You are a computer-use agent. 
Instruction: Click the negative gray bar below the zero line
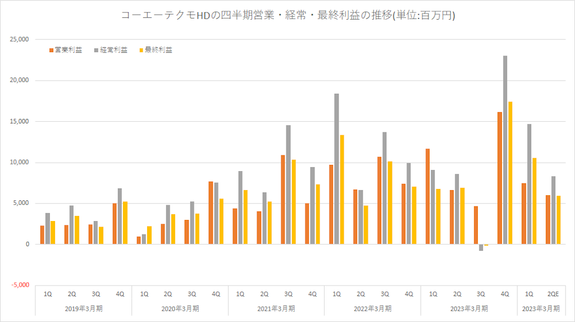click(481, 247)
